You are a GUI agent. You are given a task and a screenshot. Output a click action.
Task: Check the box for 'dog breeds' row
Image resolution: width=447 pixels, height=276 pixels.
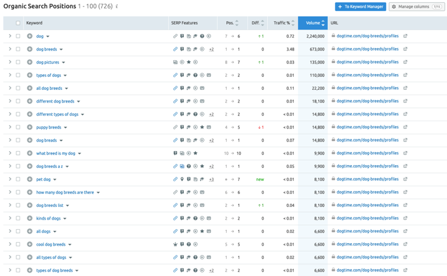(18, 49)
